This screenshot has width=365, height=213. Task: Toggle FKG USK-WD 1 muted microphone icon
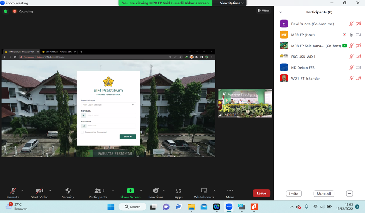[x=351, y=57]
